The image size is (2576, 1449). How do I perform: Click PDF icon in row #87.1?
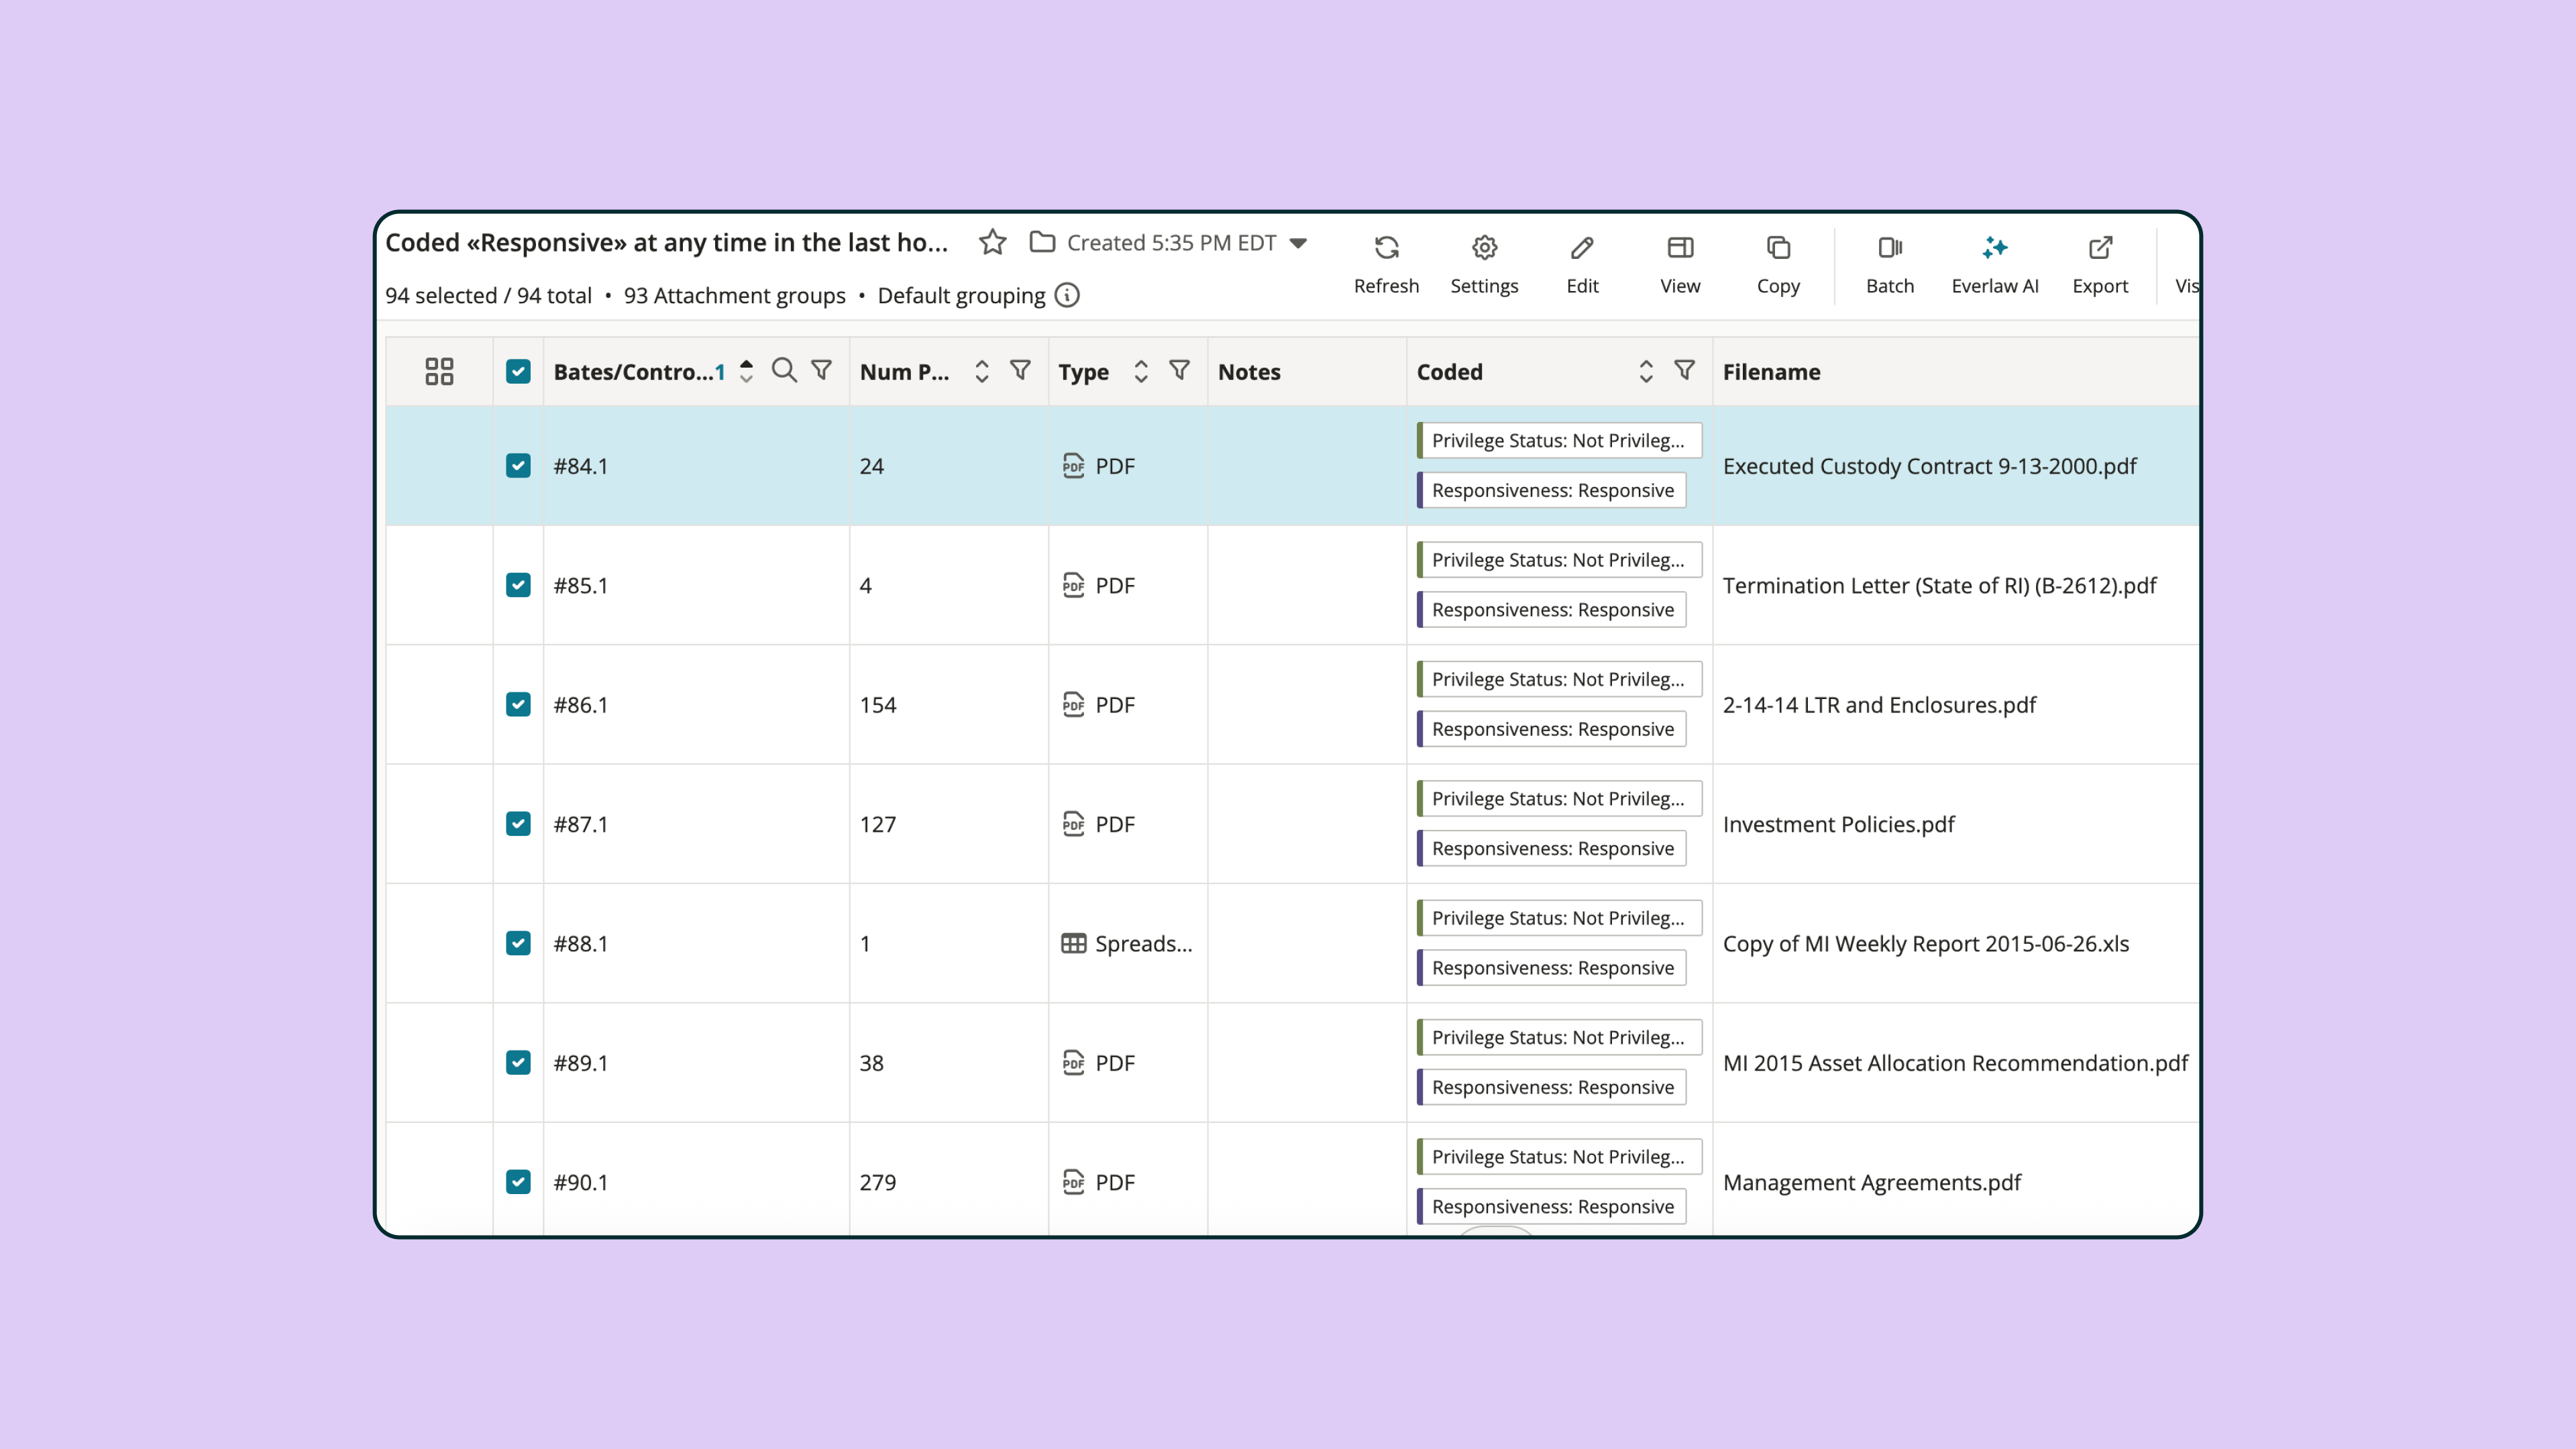click(x=1073, y=824)
